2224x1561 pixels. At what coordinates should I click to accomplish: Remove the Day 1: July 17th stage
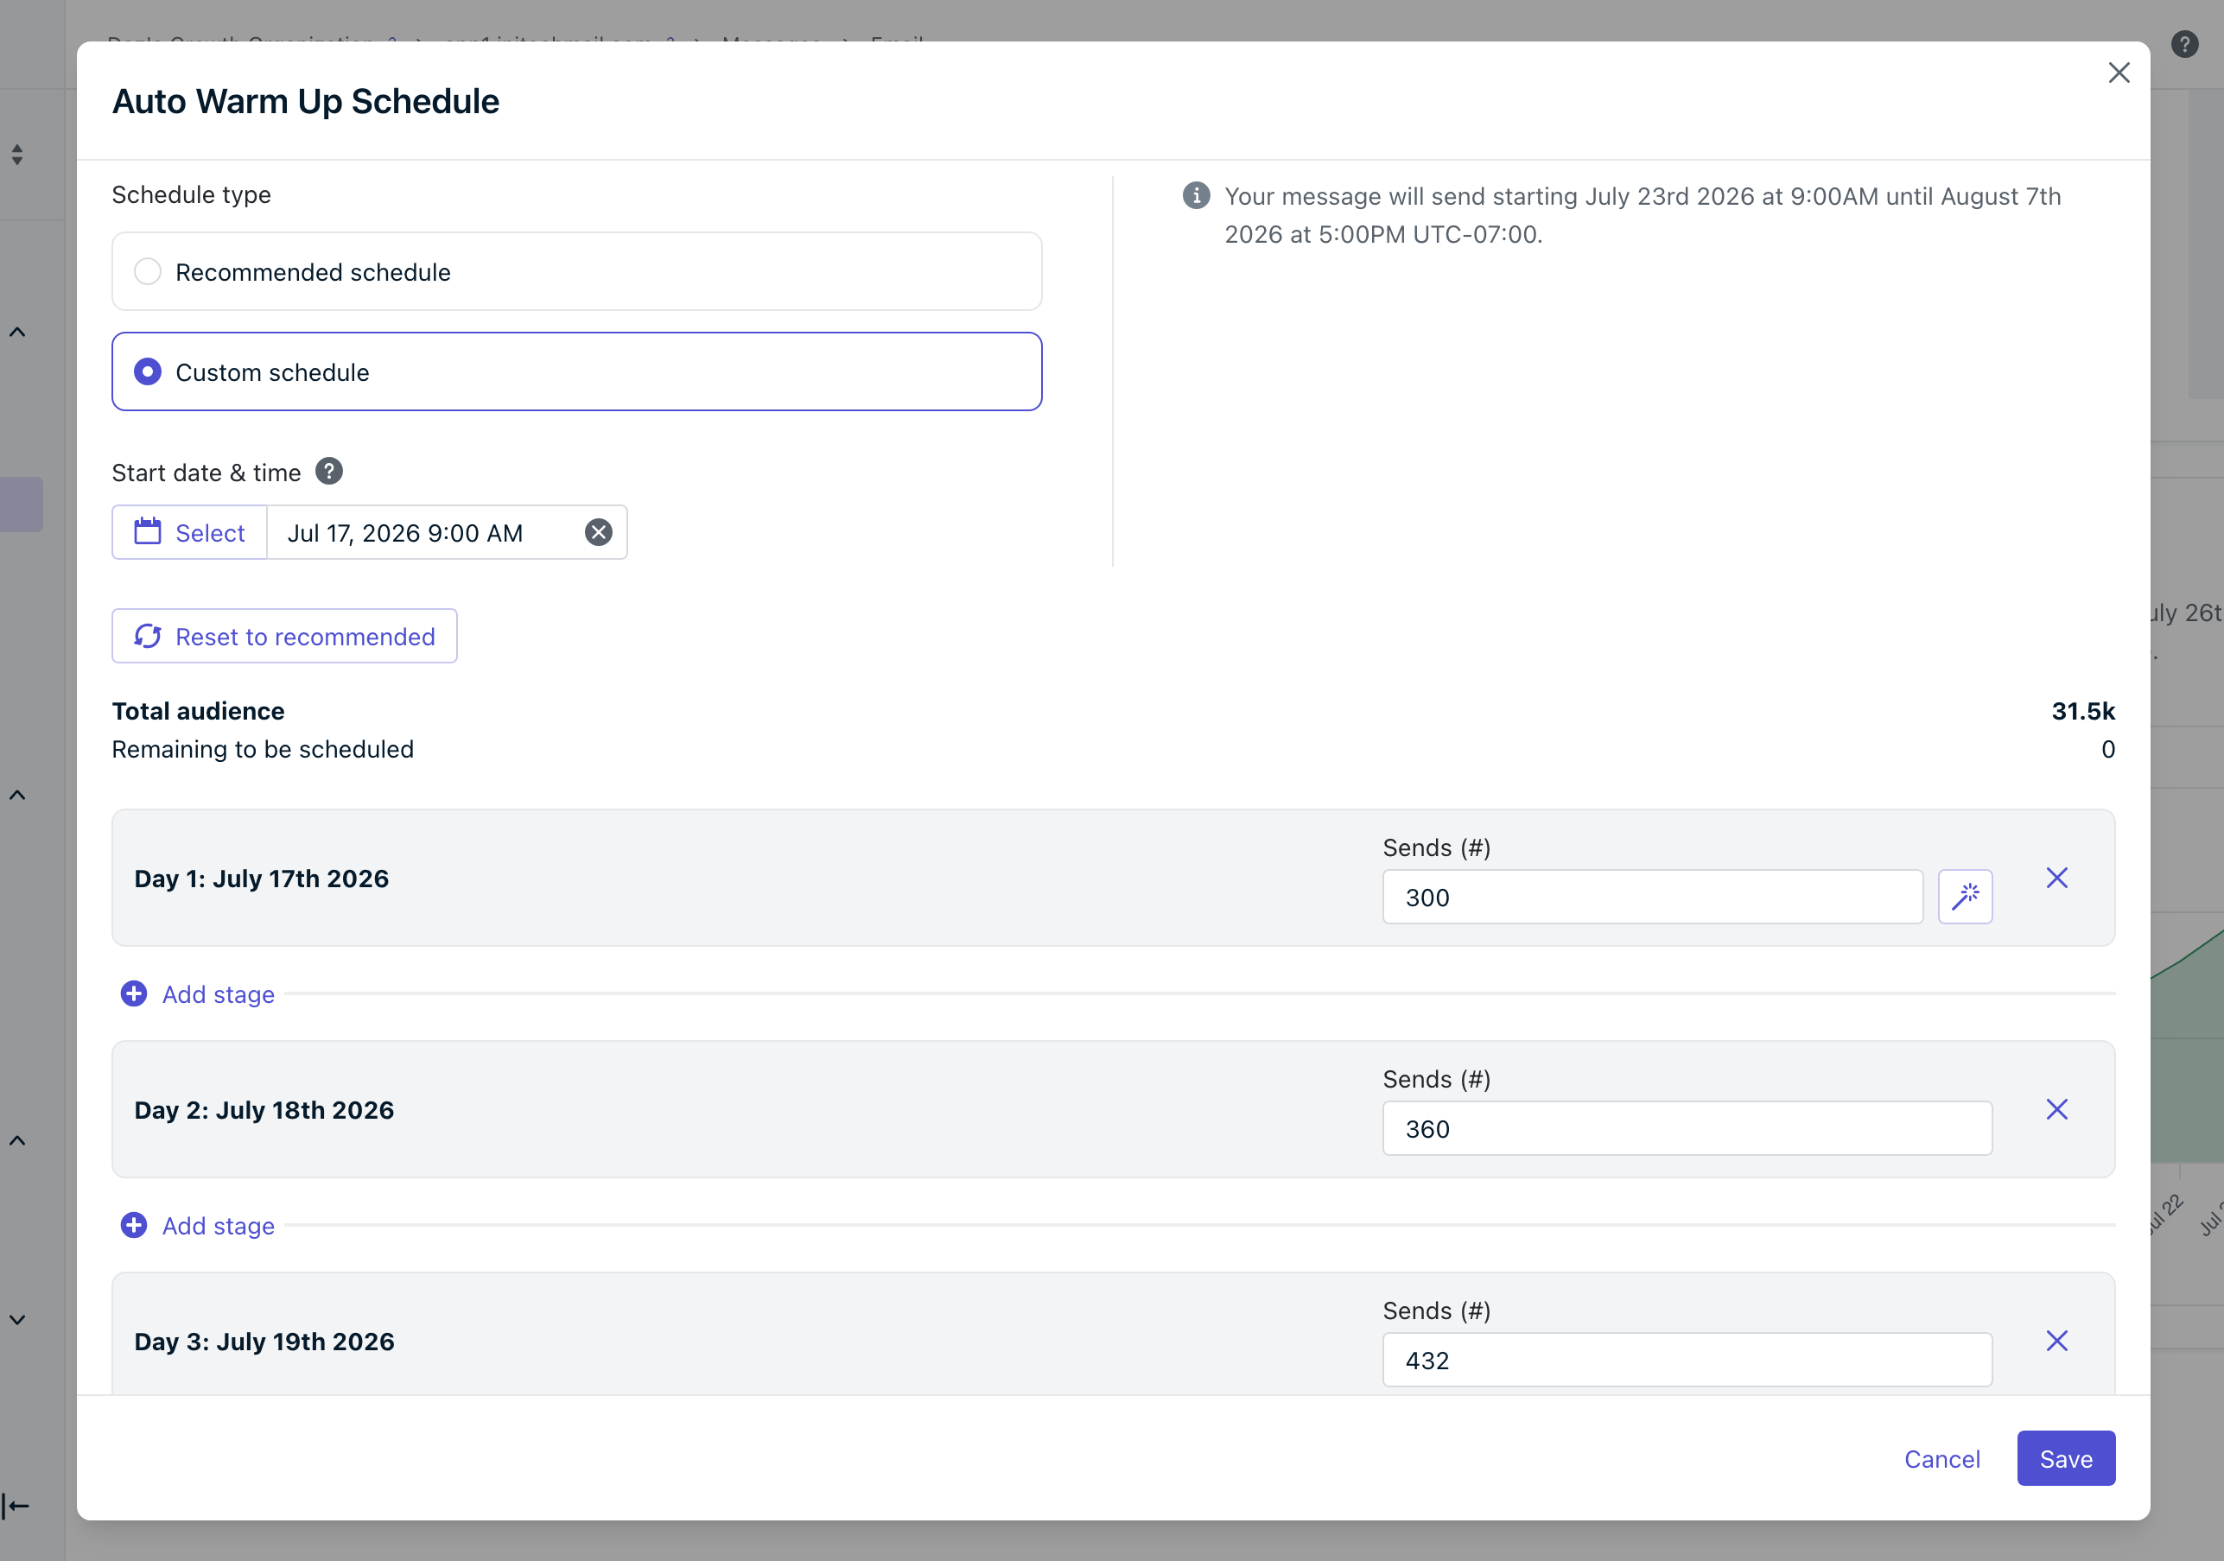point(2057,878)
